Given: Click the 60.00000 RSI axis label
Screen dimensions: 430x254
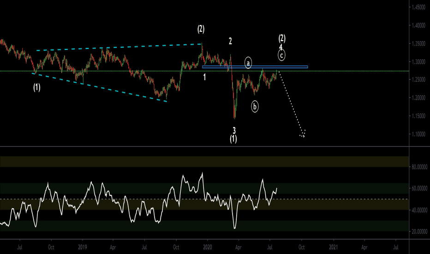Looking at the screenshot, I should coord(419,188).
